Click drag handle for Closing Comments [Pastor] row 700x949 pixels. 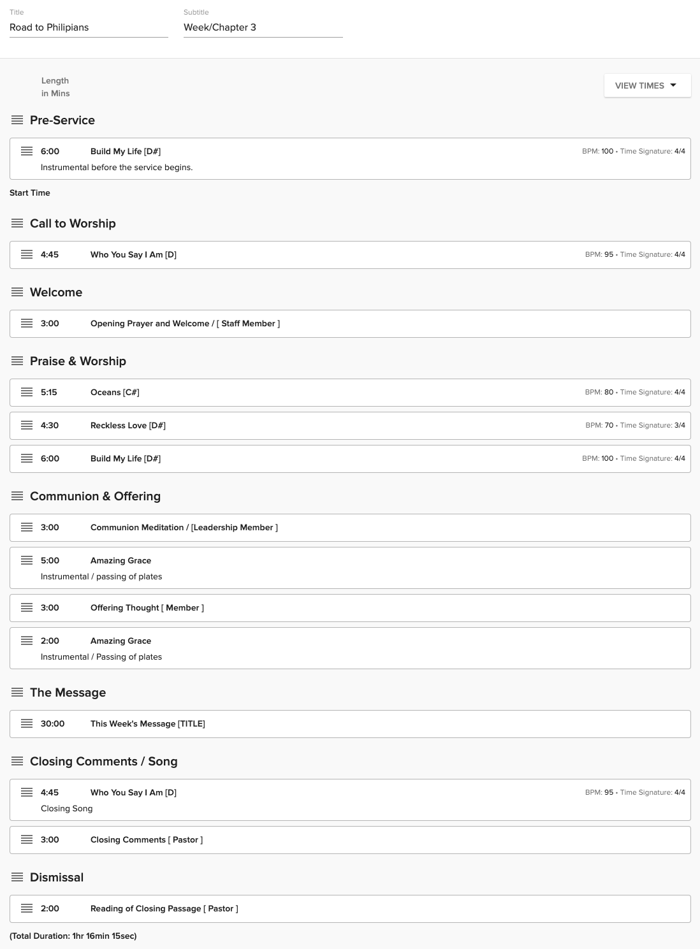tap(27, 839)
